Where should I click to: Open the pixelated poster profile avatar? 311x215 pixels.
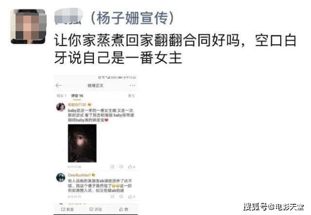click(28, 26)
